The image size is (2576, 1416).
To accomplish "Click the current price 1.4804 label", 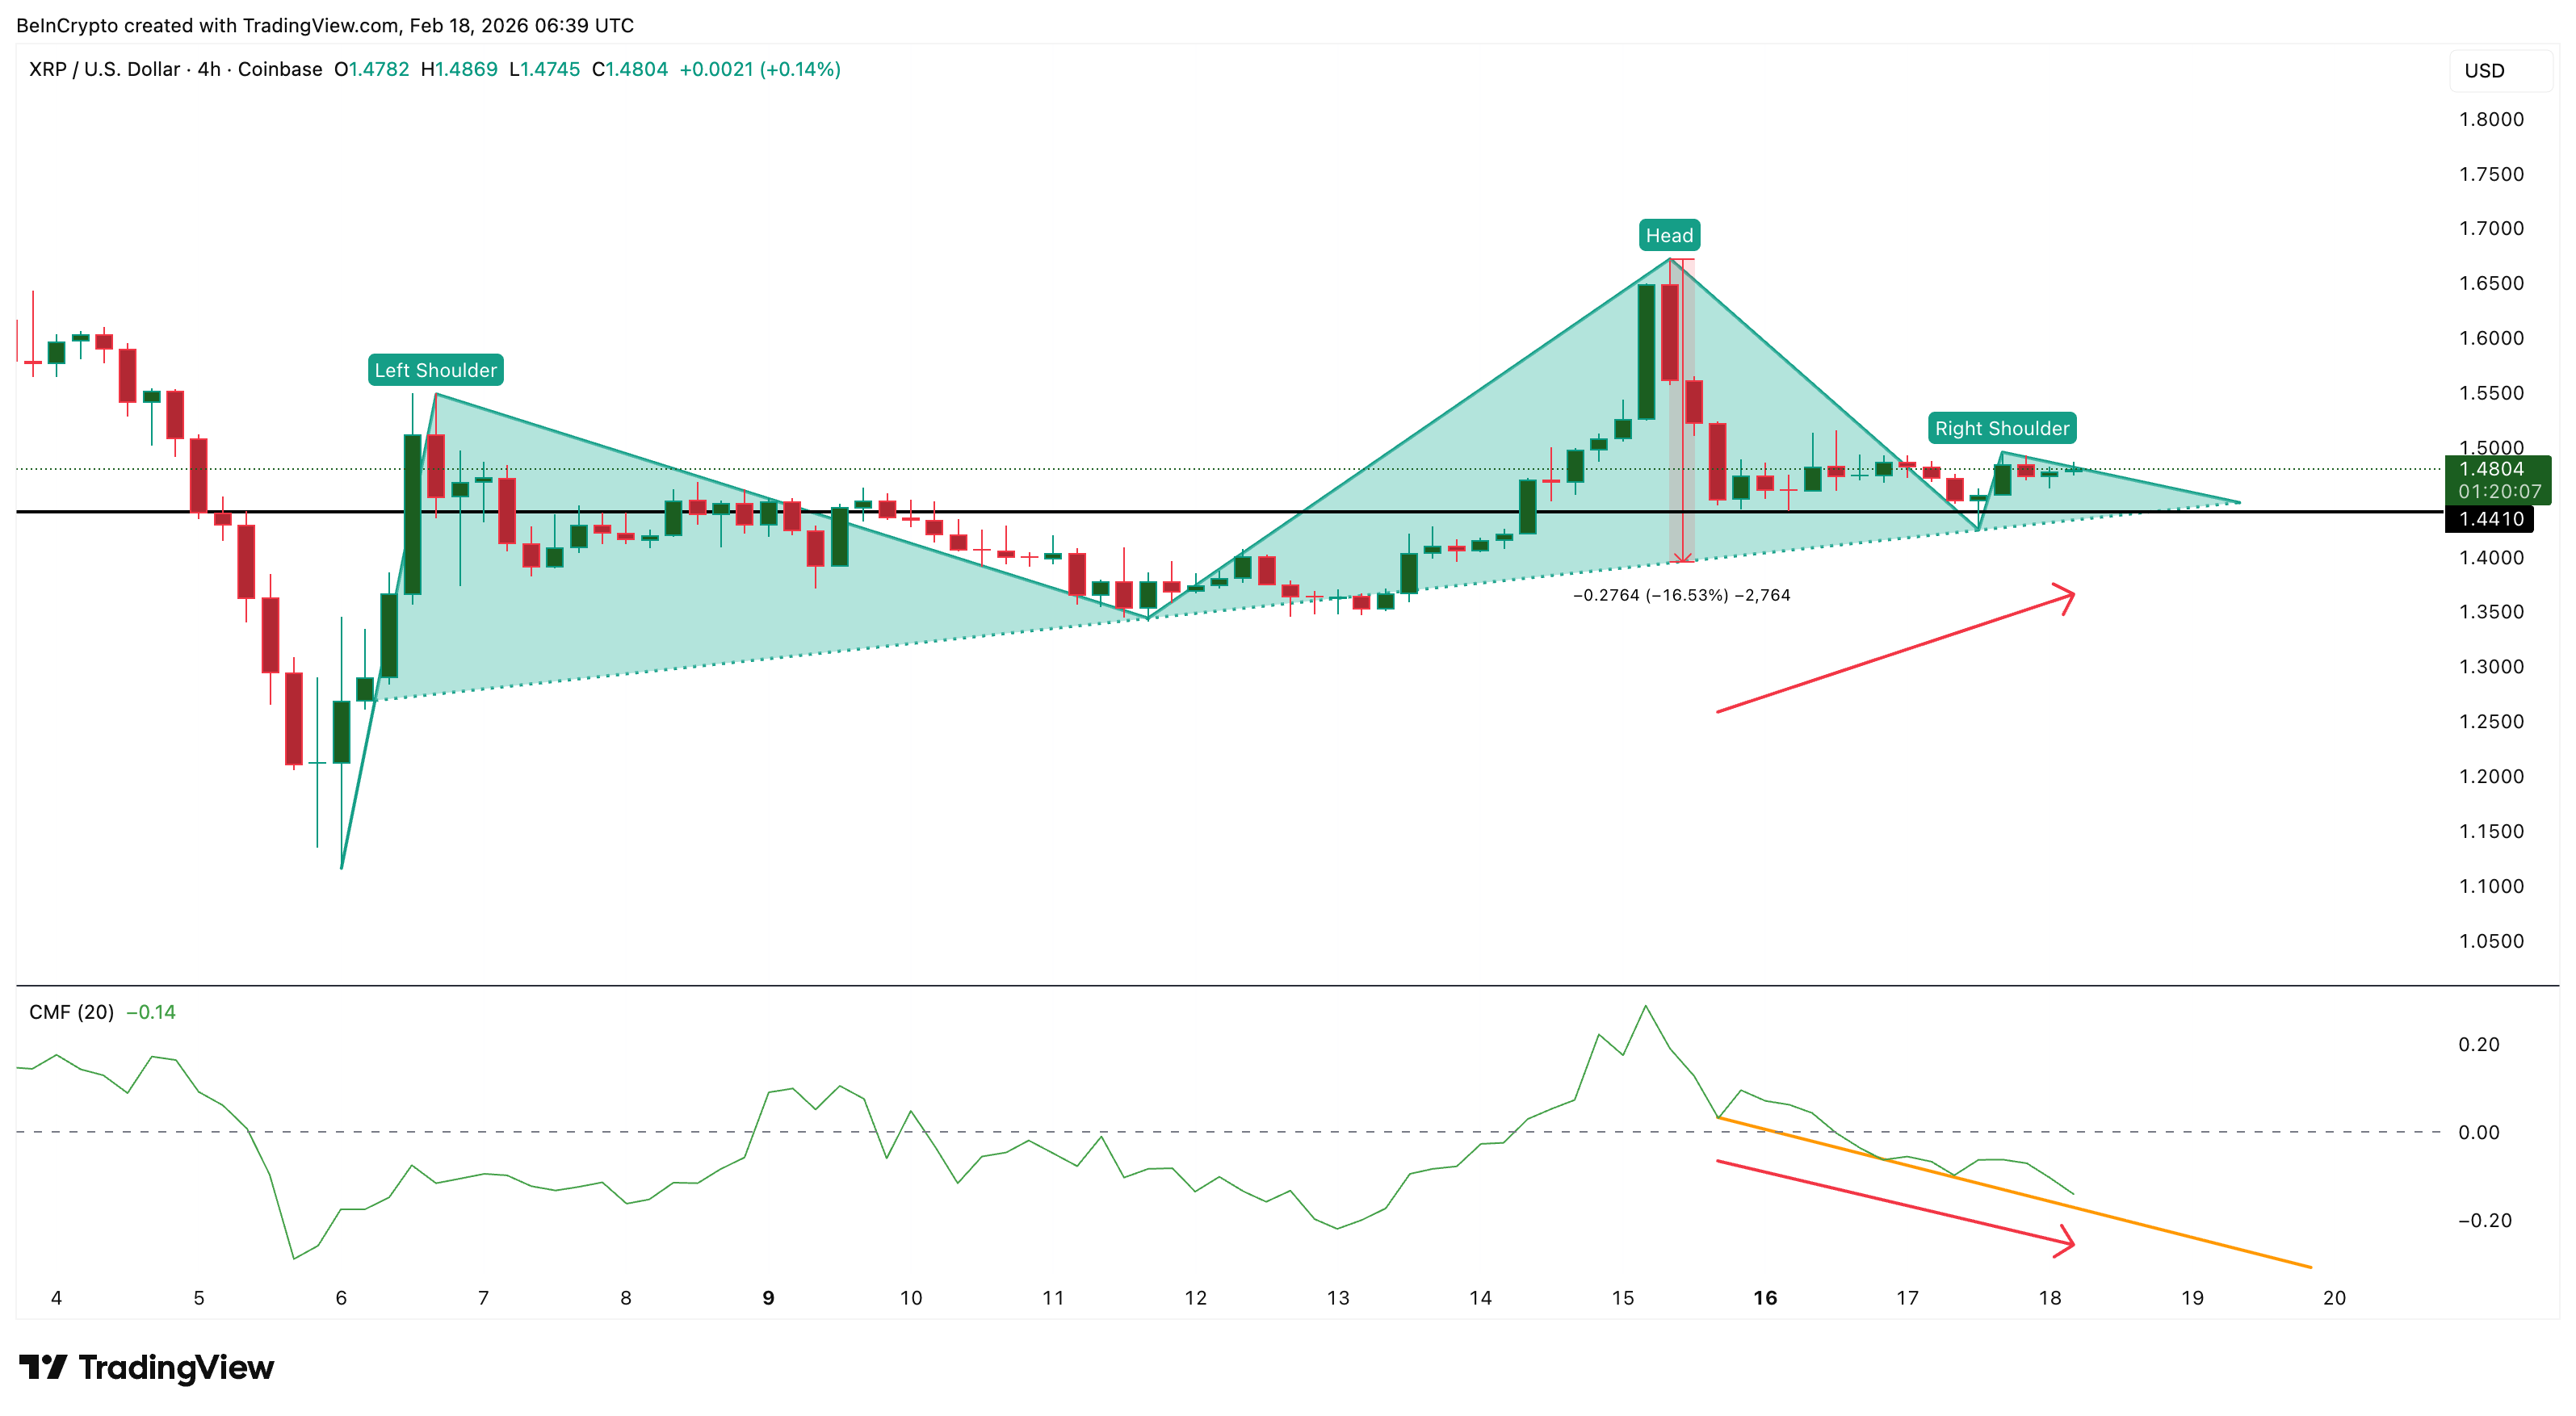I will (x=2491, y=469).
